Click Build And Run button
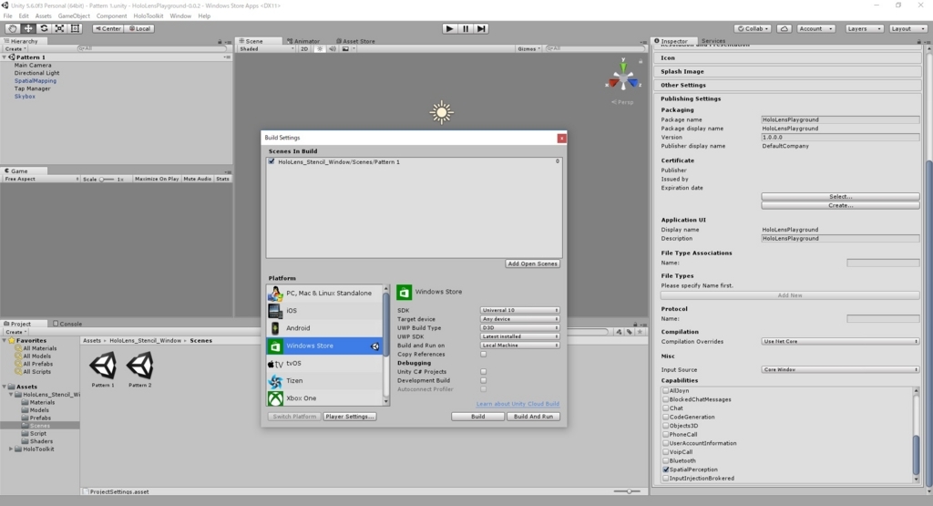The height and width of the screenshot is (506, 933). tap(533, 417)
